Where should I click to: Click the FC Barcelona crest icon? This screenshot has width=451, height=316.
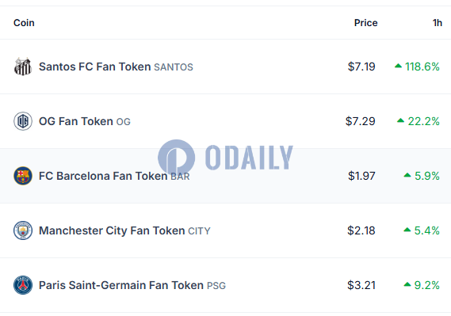coord(23,176)
